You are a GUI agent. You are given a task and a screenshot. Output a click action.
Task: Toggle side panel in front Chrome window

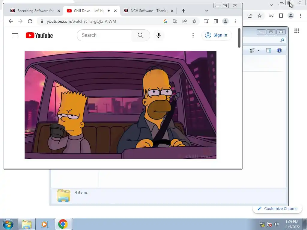tap(216, 21)
